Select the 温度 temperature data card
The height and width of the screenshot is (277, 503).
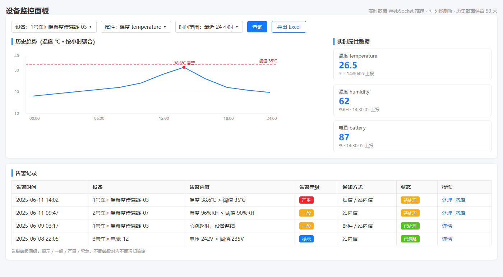(x=412, y=64)
